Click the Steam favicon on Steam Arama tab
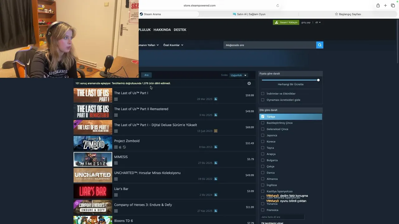Viewport: 399px width, 224px height. [x=141, y=14]
